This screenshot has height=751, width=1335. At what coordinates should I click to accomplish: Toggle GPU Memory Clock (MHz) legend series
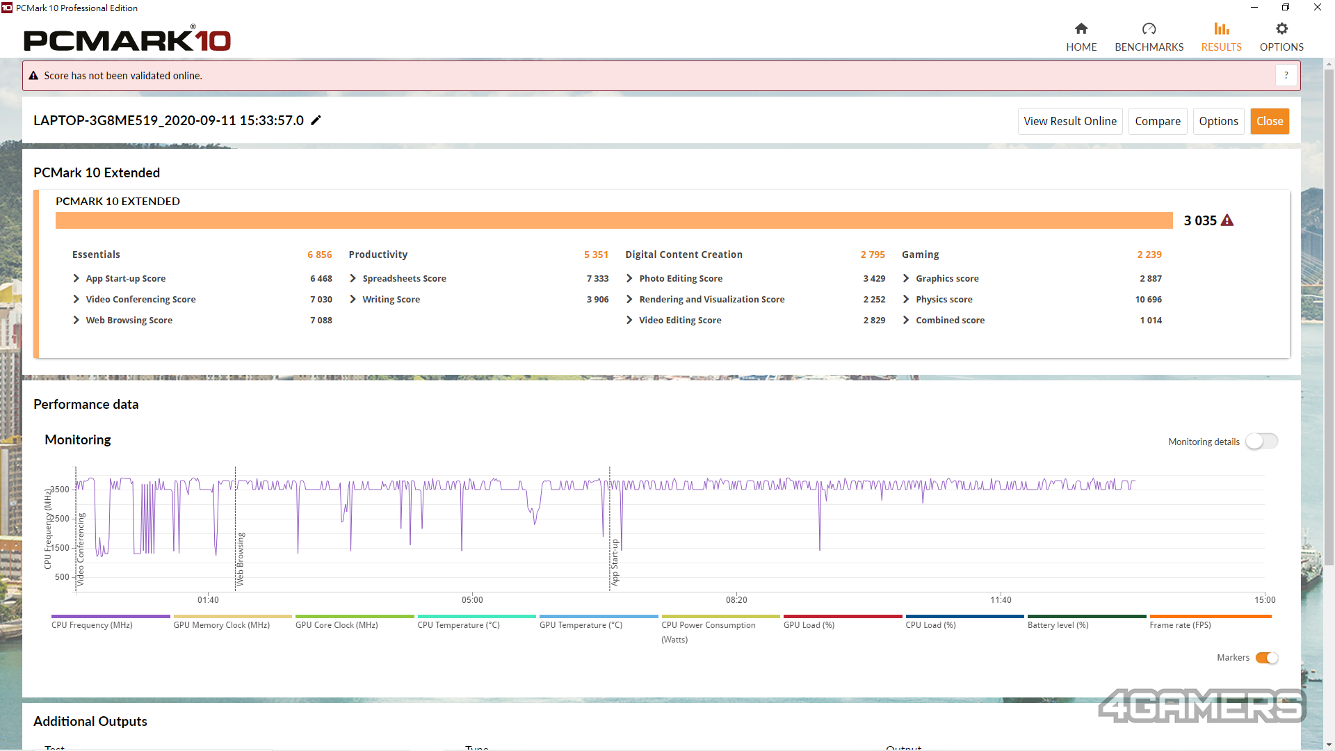pyautogui.click(x=232, y=622)
